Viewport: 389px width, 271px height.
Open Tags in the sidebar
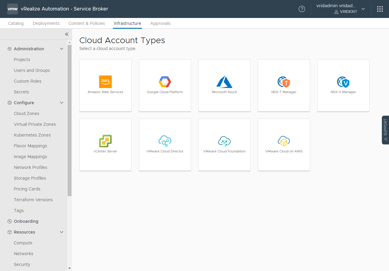pos(19,211)
